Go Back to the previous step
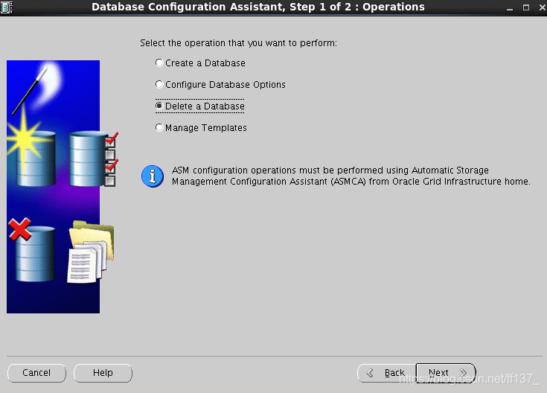The width and height of the screenshot is (547, 393). [x=386, y=373]
